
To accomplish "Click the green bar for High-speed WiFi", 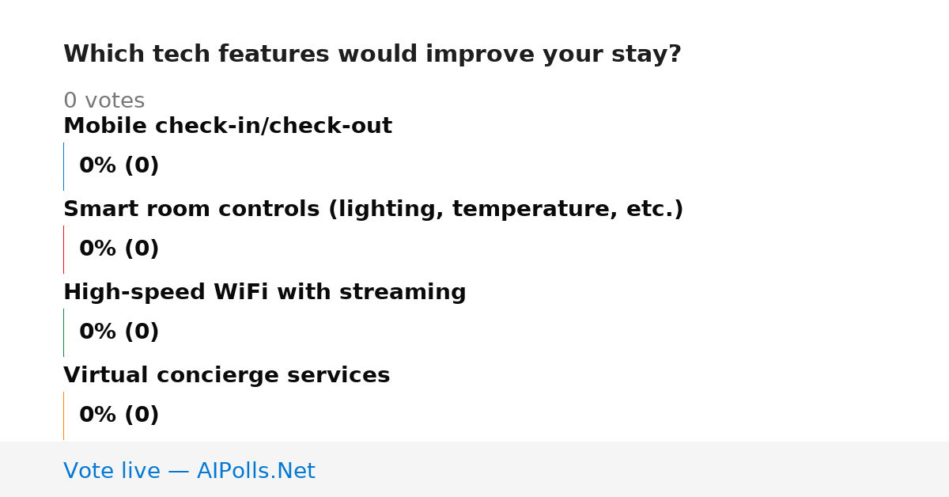I will pos(64,332).
